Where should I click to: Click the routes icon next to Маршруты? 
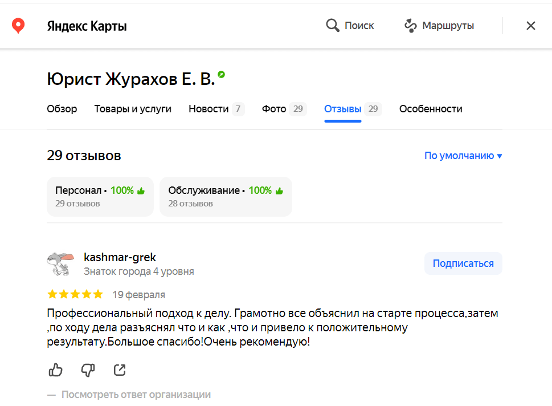(411, 25)
